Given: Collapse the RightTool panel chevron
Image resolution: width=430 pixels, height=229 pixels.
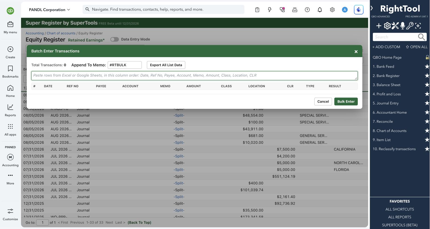Looking at the screenshot, I should 372,8.
